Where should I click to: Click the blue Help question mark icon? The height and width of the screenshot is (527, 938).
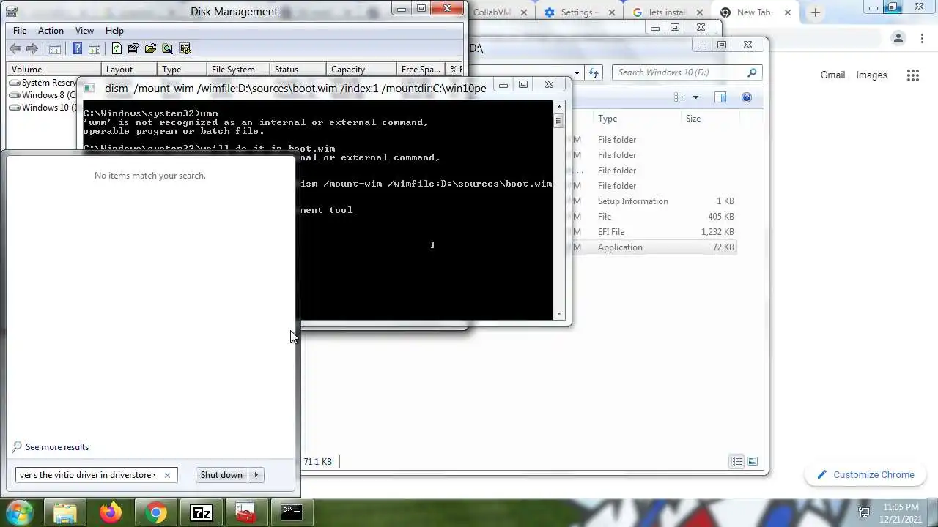point(77,48)
